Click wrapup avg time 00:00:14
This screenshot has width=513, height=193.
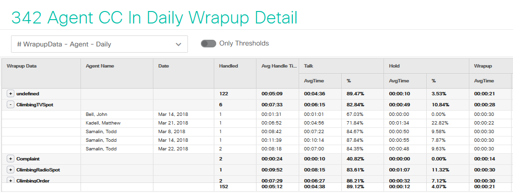point(484,159)
